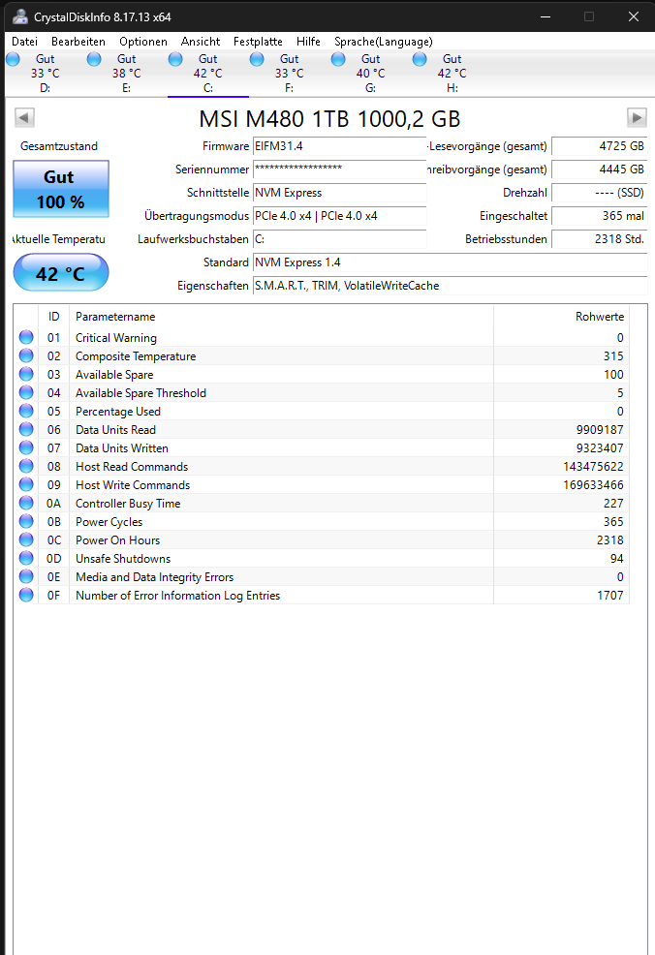Click status icon for Data Units Read
This screenshot has width=655, height=955.
pyautogui.click(x=26, y=429)
